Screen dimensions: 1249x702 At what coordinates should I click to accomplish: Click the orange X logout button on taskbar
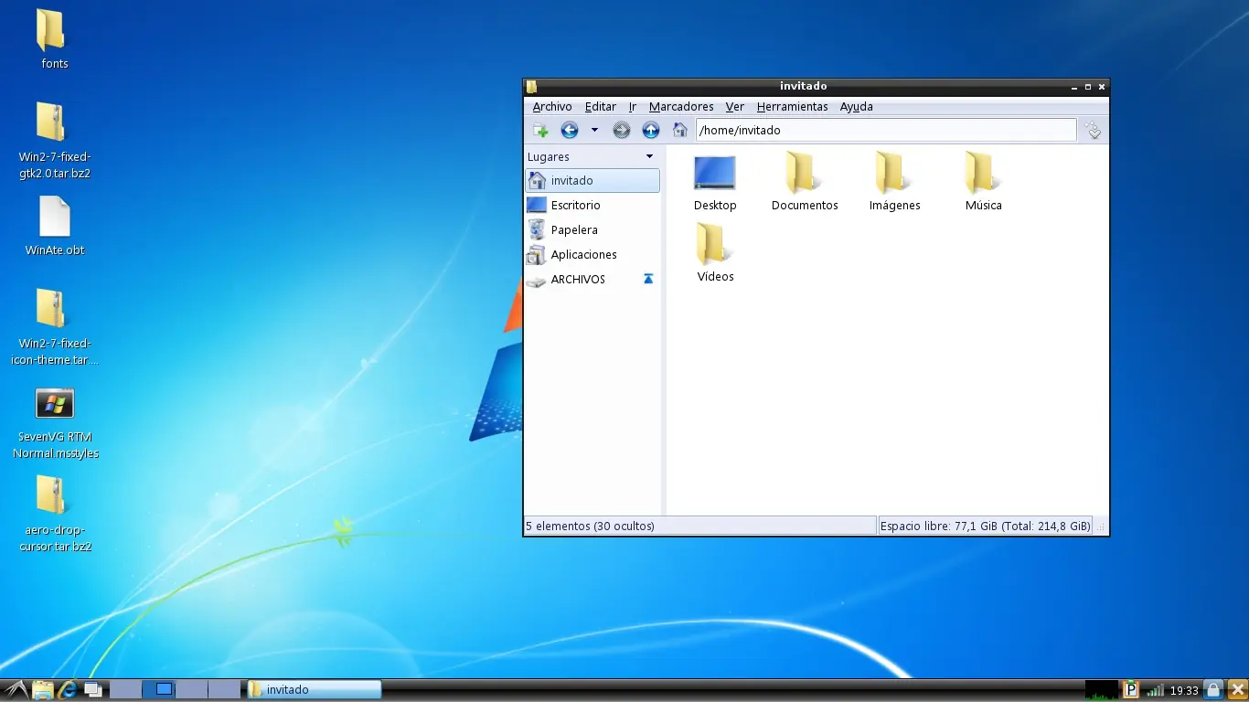[x=1237, y=690]
